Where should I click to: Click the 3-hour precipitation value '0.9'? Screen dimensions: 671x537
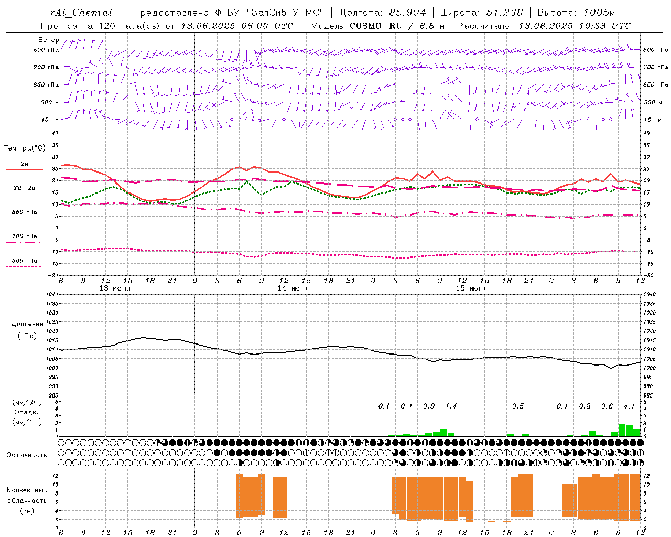click(x=429, y=406)
